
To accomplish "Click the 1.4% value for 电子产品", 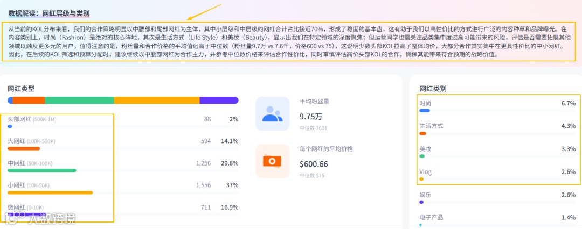I will point(569,218).
